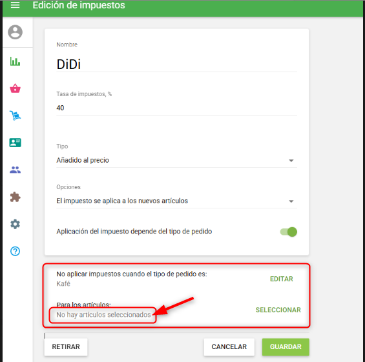Viewport: 365px width, 362px height.
Task: Open the settings gear icon
Action: (x=15, y=224)
